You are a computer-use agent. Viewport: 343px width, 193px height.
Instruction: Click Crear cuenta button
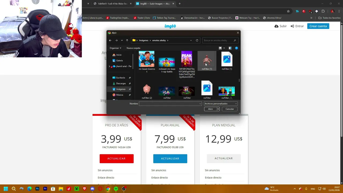coord(318,26)
